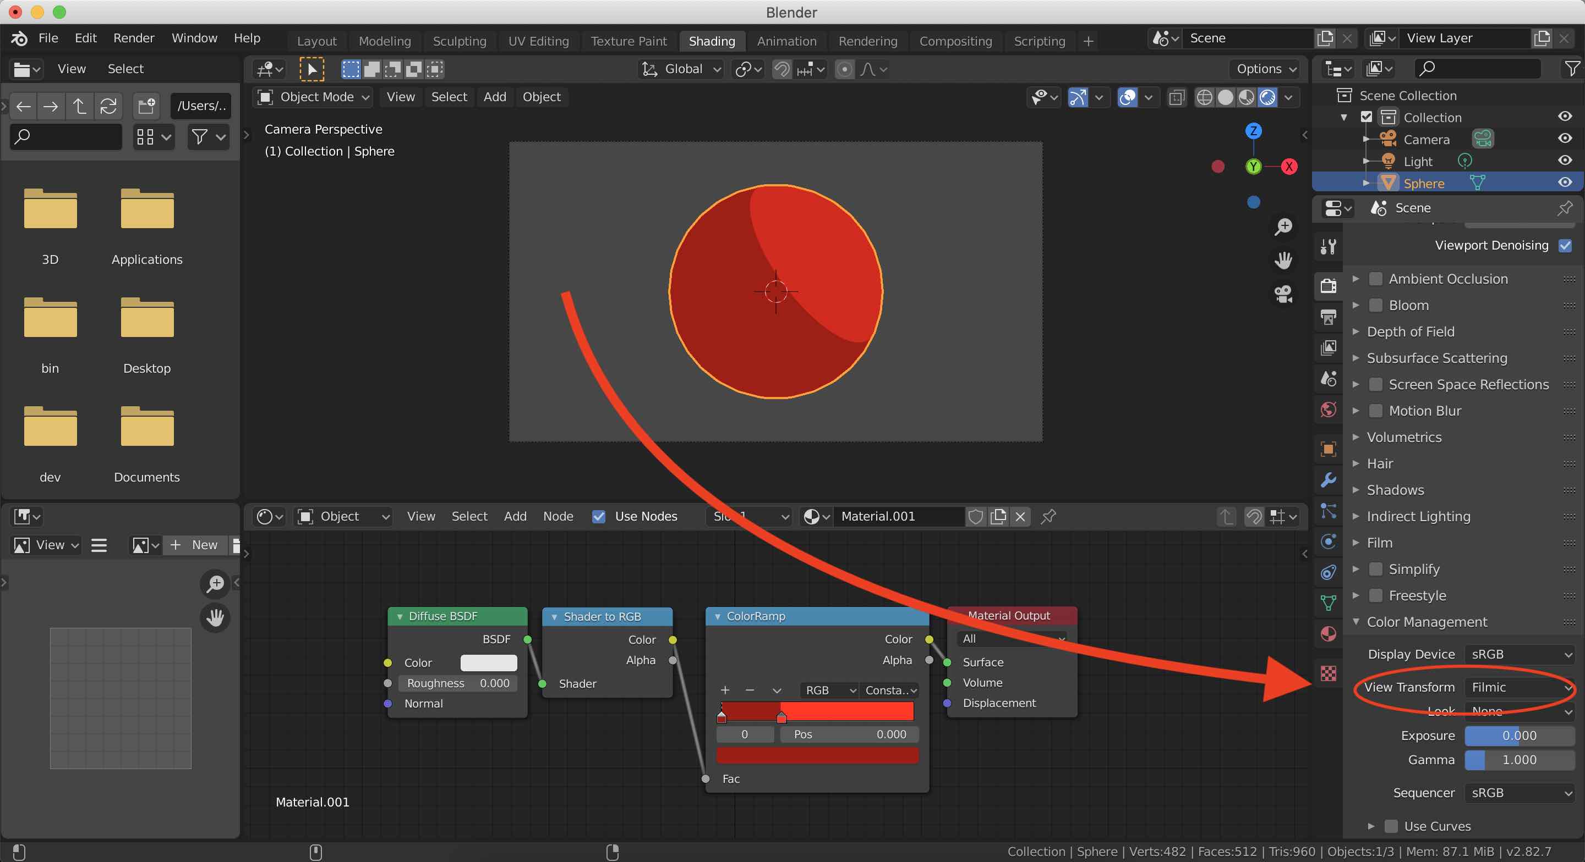This screenshot has width=1585, height=862.
Task: Open the Render properties tab icon
Action: click(x=1329, y=286)
